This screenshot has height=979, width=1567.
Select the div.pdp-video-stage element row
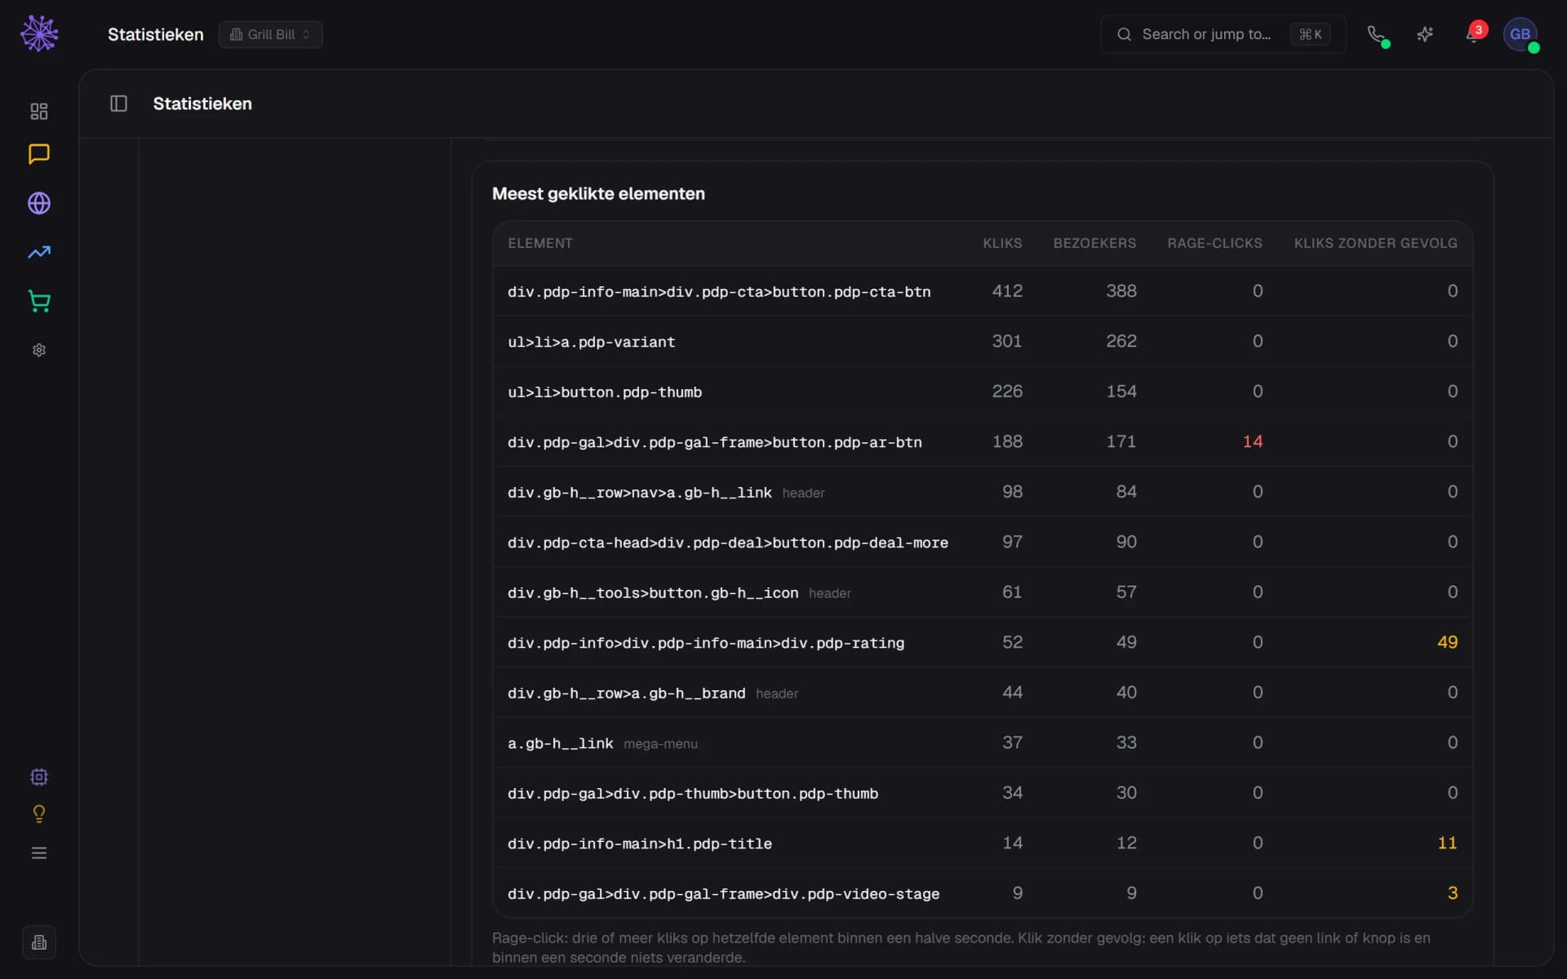tap(983, 893)
